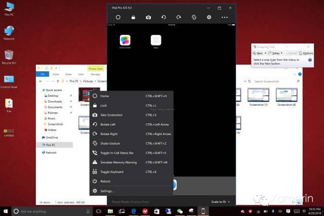Open the Manage tab under Picture Tools
This screenshot has width=324, height=216.
pyautogui.click(x=95, y=74)
